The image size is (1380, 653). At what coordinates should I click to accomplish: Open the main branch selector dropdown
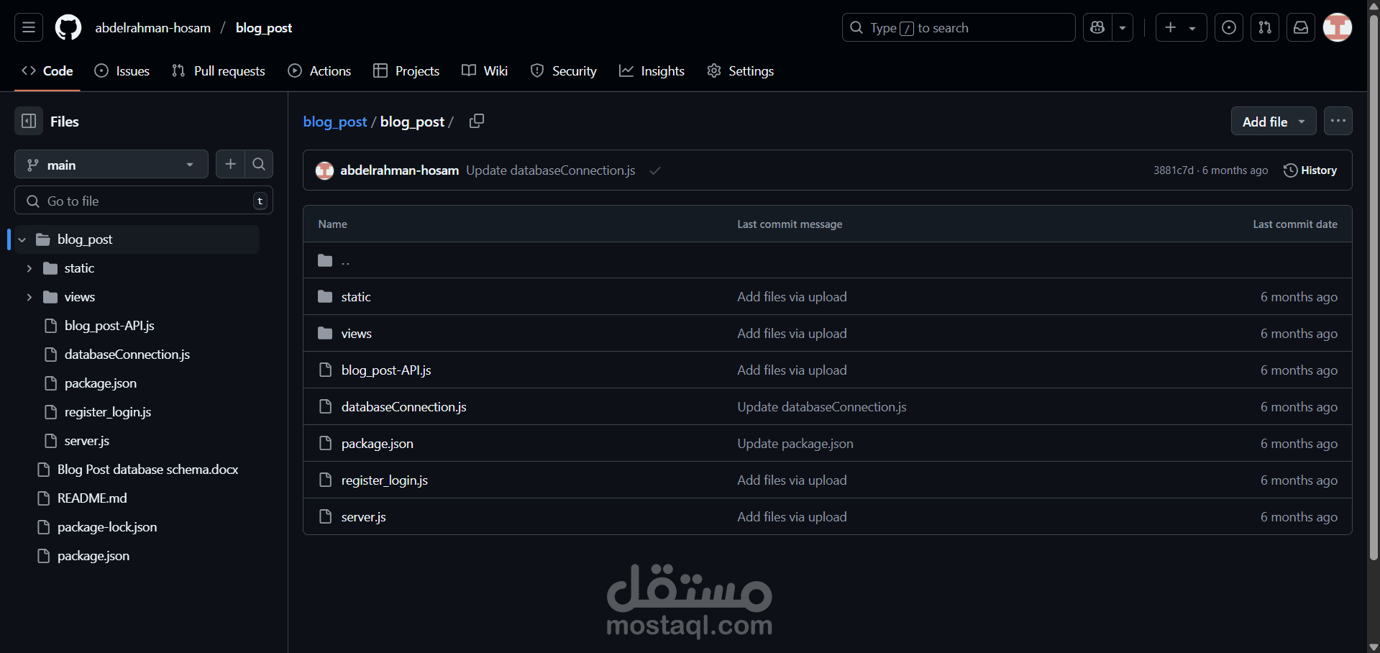tap(111, 165)
